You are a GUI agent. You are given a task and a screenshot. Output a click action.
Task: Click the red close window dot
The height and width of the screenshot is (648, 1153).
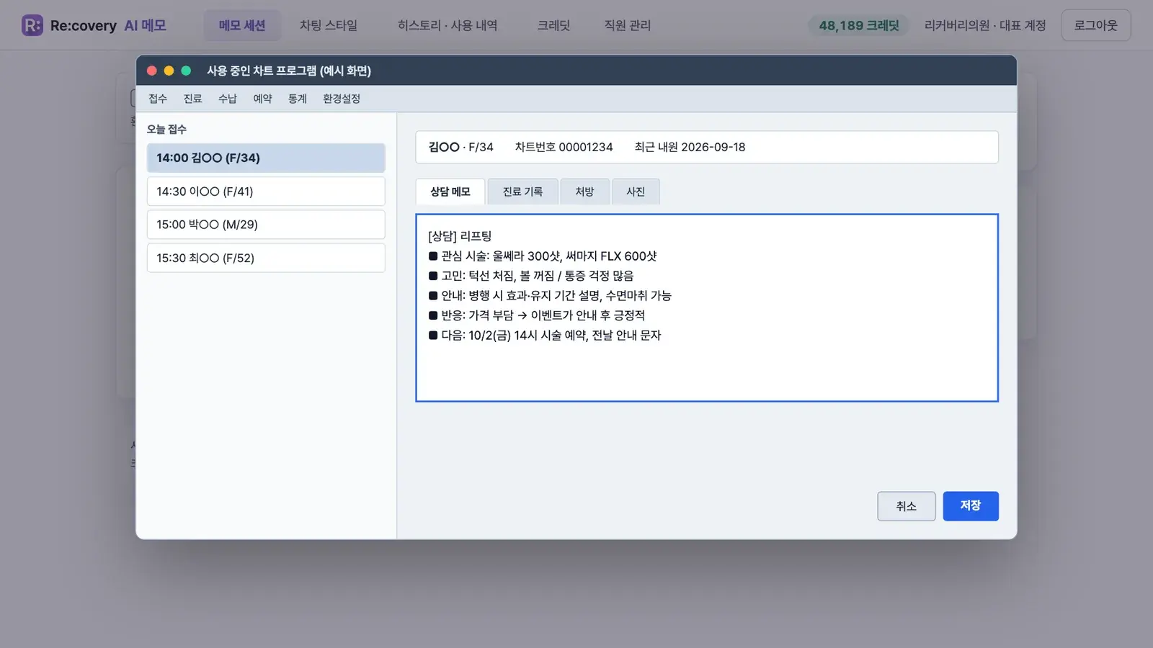[x=152, y=71]
